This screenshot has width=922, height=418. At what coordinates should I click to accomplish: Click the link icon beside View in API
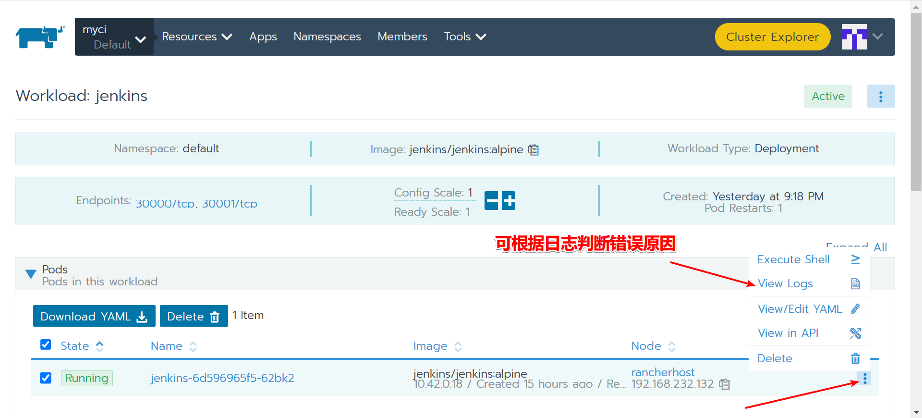tap(855, 333)
